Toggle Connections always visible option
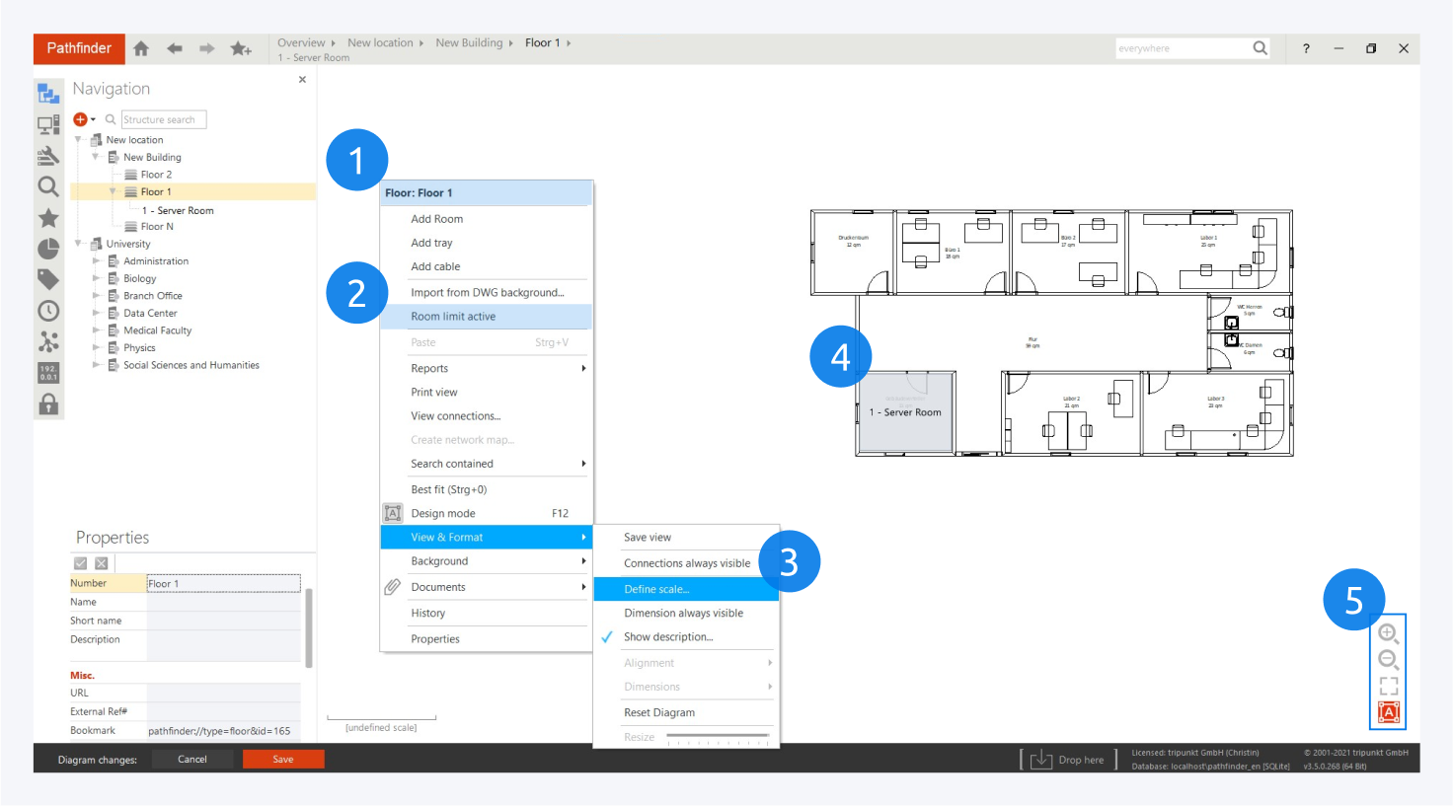The image size is (1453, 806). [687, 563]
